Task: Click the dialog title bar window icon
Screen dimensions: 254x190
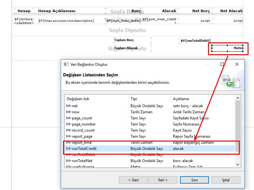Action: point(66,64)
